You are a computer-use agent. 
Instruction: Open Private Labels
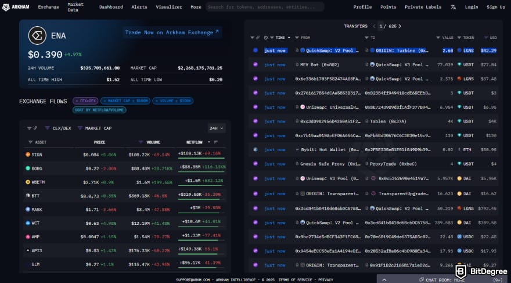pyautogui.click(x=423, y=7)
